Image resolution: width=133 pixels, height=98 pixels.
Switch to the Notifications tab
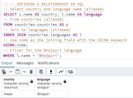click(48, 63)
